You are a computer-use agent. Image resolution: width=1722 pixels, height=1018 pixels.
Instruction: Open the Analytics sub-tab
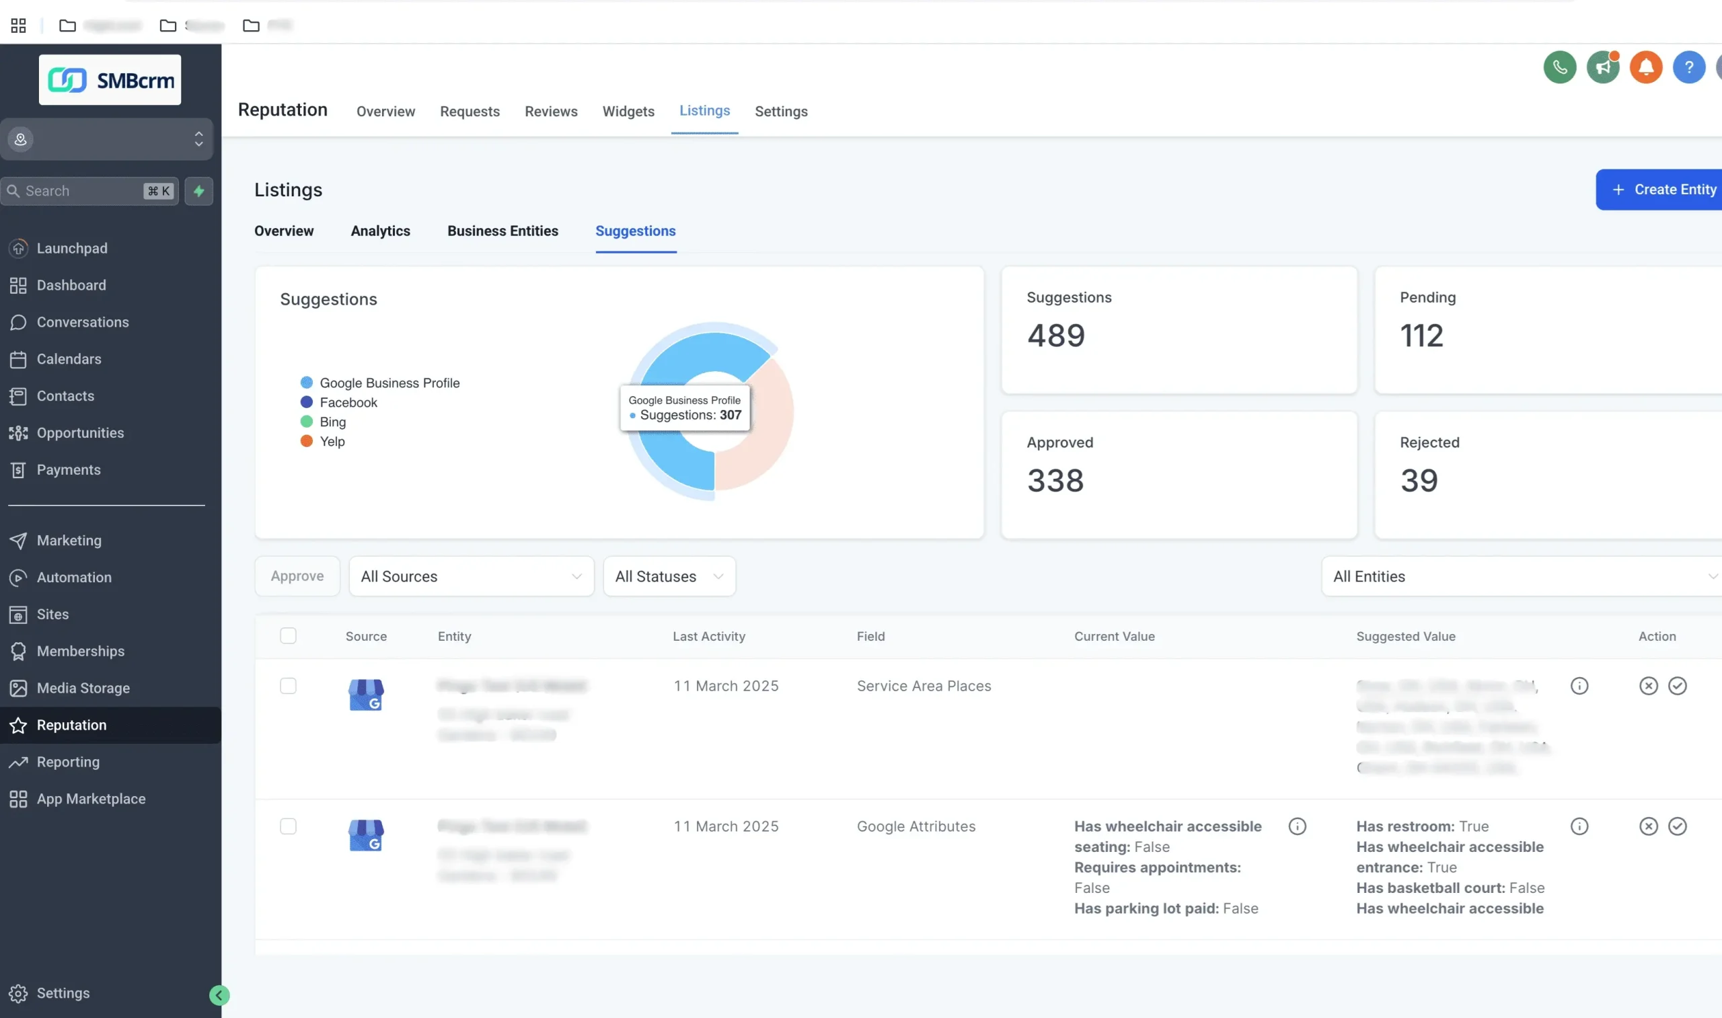380,231
